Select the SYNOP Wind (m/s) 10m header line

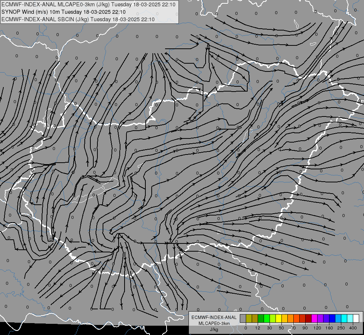pyautogui.click(x=64, y=12)
